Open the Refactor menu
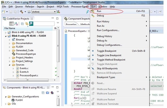The height and width of the screenshot is (108, 167). click(x=30, y=6)
